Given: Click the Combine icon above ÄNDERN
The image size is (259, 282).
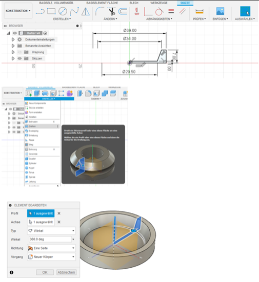Looking at the screenshot, I should pyautogui.click(x=105, y=93).
